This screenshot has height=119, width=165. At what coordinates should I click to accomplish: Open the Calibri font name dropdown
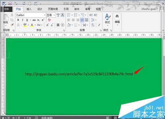coord(45,15)
